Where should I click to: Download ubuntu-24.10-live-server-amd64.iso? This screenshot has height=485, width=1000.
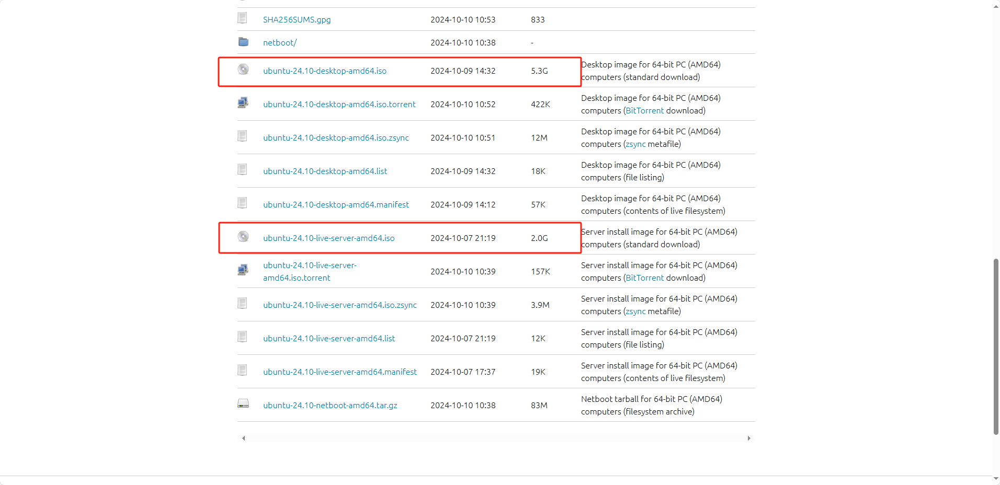328,238
